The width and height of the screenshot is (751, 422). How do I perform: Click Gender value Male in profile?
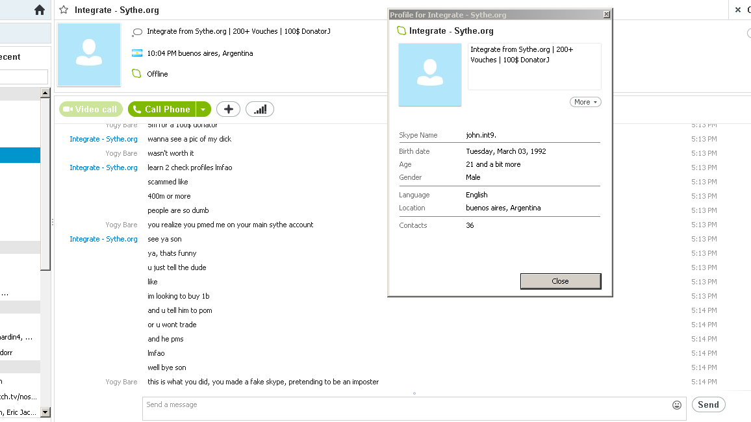click(x=473, y=177)
